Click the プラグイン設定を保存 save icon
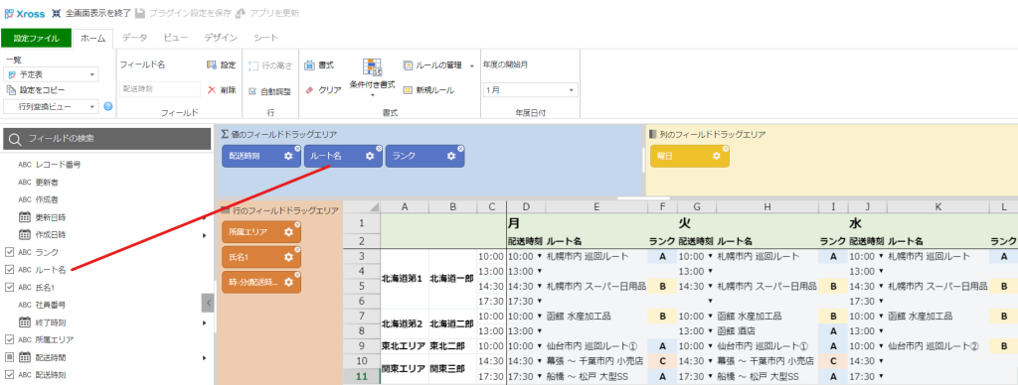1018x385 pixels. (x=140, y=13)
